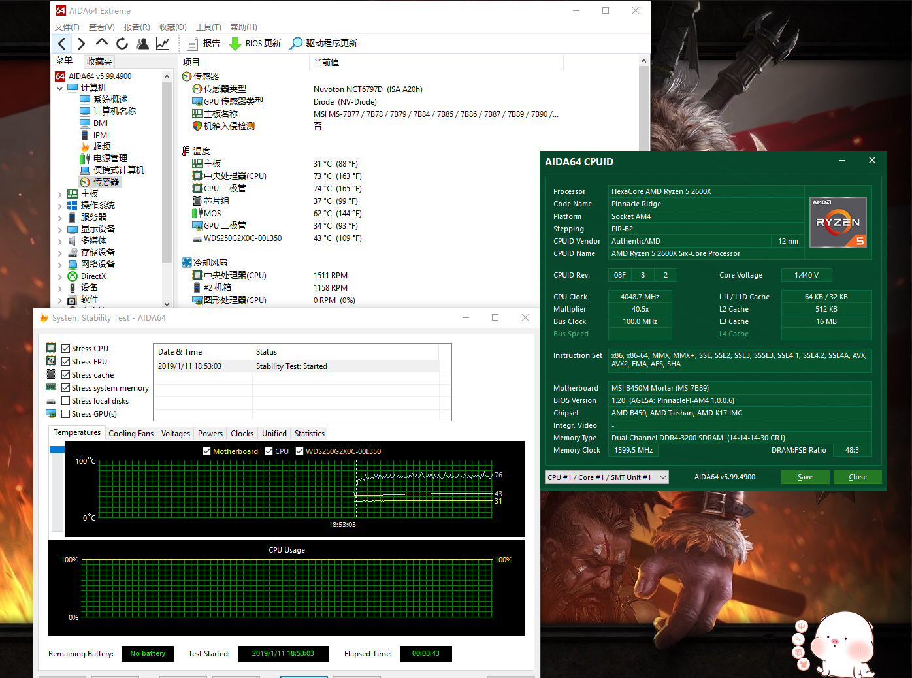The height and width of the screenshot is (678, 912).
Task: Click the 报告 report toolbar button
Action: (204, 44)
